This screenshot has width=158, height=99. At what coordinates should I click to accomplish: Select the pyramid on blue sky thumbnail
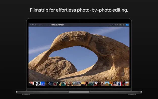(x=107, y=84)
